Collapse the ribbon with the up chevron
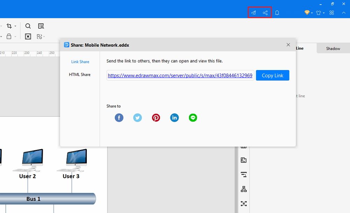 [344, 13]
